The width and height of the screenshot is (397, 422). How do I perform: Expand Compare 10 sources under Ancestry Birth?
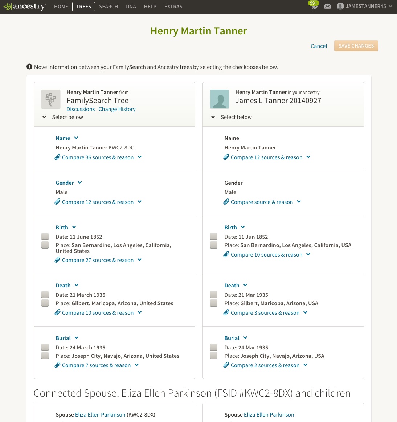308,254
